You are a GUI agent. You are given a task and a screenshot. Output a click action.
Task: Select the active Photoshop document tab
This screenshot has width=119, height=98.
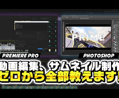pyautogui.click(x=85, y=18)
